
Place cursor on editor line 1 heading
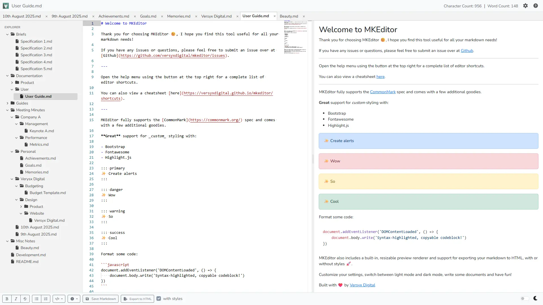124,23
